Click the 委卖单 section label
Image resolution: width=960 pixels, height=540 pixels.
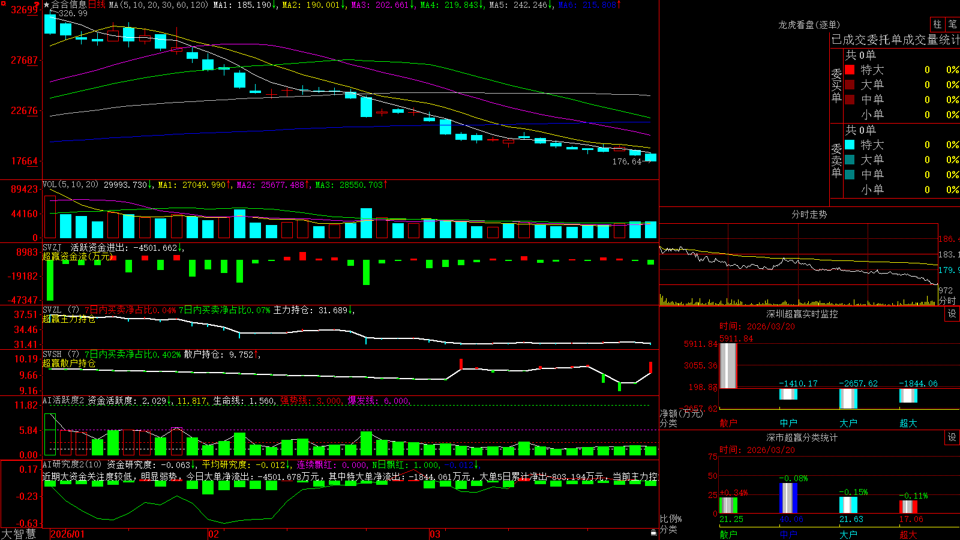click(x=836, y=160)
